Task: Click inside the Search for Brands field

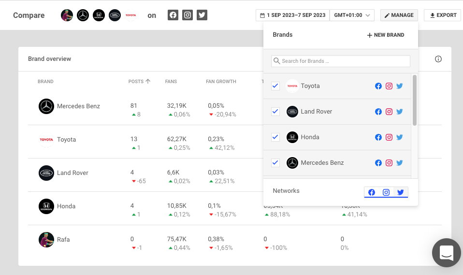Action: coord(340,61)
